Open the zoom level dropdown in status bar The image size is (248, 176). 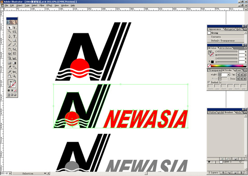(10, 173)
